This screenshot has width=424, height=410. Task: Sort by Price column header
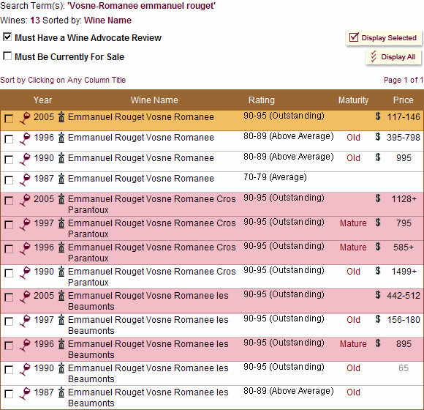click(x=403, y=100)
